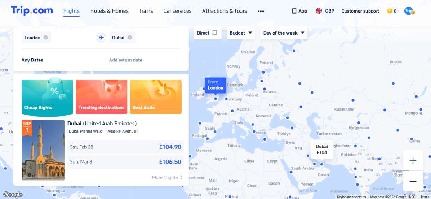This screenshot has height=199, width=431.
Task: Go to the Trains tab
Action: coord(146,11)
